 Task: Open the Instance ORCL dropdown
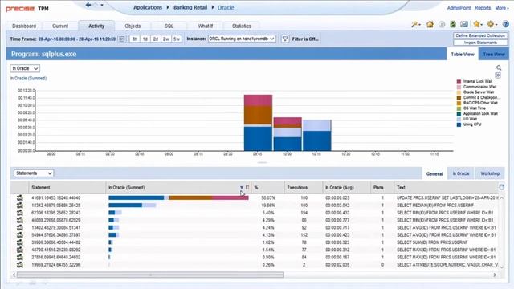(x=242, y=39)
